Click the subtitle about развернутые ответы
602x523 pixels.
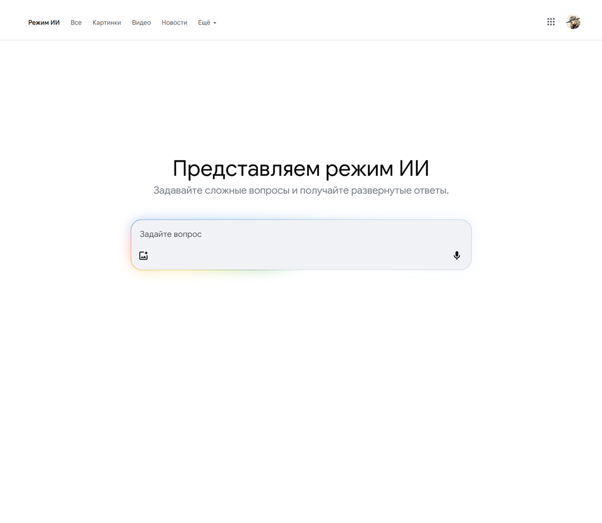301,190
